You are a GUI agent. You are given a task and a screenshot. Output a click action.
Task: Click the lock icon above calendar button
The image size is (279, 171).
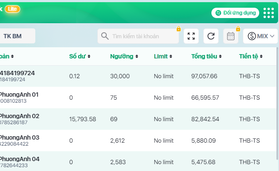tap(238, 29)
